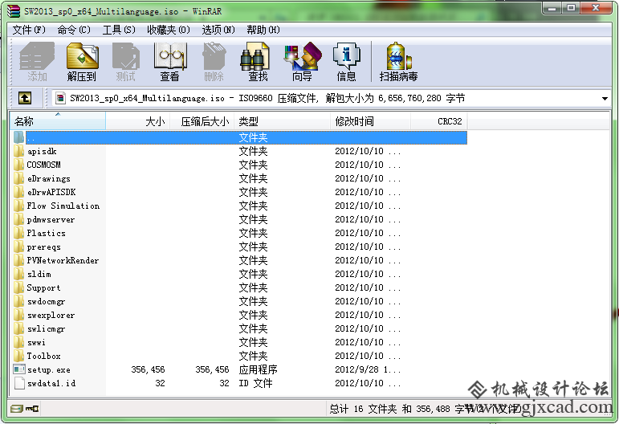Click the Delete (删除) toolbar icon
Screen dimensions: 619x424
coord(214,56)
